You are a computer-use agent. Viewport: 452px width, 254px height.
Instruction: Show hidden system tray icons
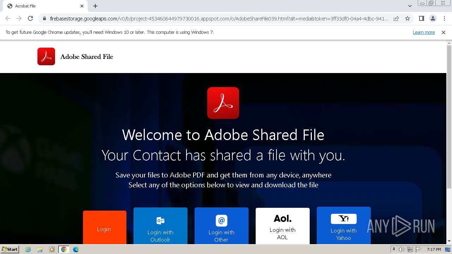[x=394, y=249]
